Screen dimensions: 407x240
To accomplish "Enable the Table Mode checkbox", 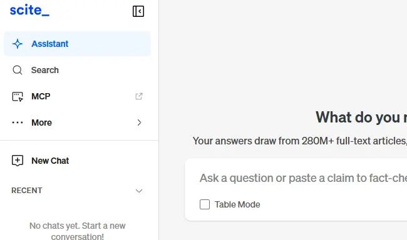I will [205, 204].
